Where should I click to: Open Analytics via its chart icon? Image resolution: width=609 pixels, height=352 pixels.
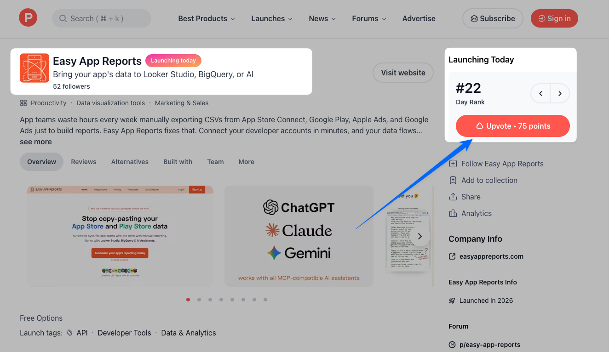point(453,213)
